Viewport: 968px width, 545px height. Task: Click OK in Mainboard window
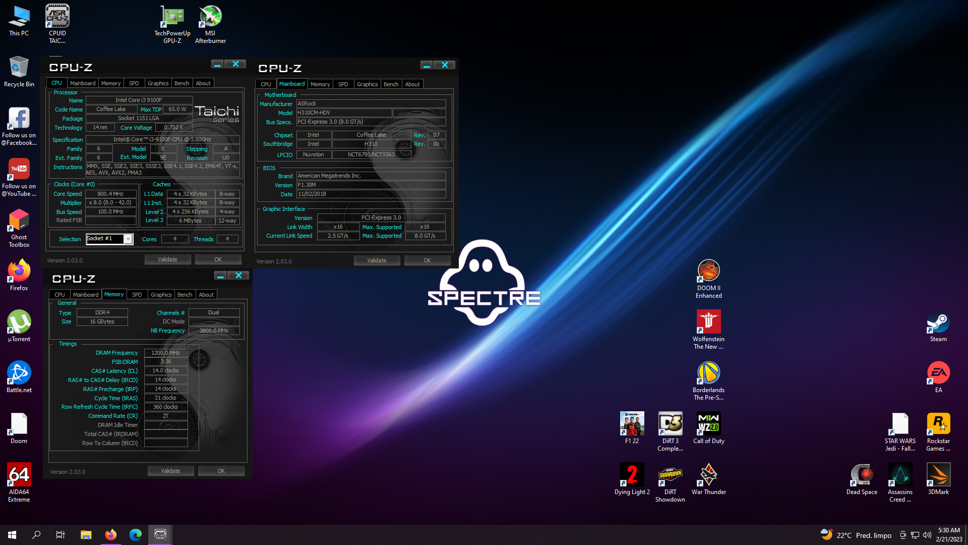click(x=427, y=260)
